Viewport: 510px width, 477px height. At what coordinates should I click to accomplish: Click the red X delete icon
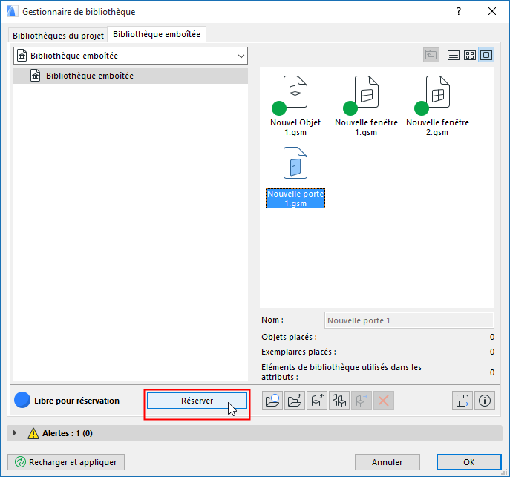[384, 401]
